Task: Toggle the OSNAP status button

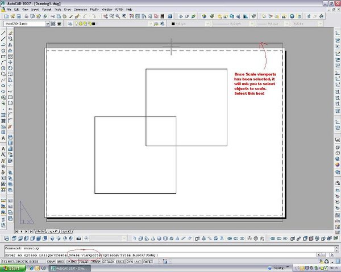Action: [x=96, y=262]
